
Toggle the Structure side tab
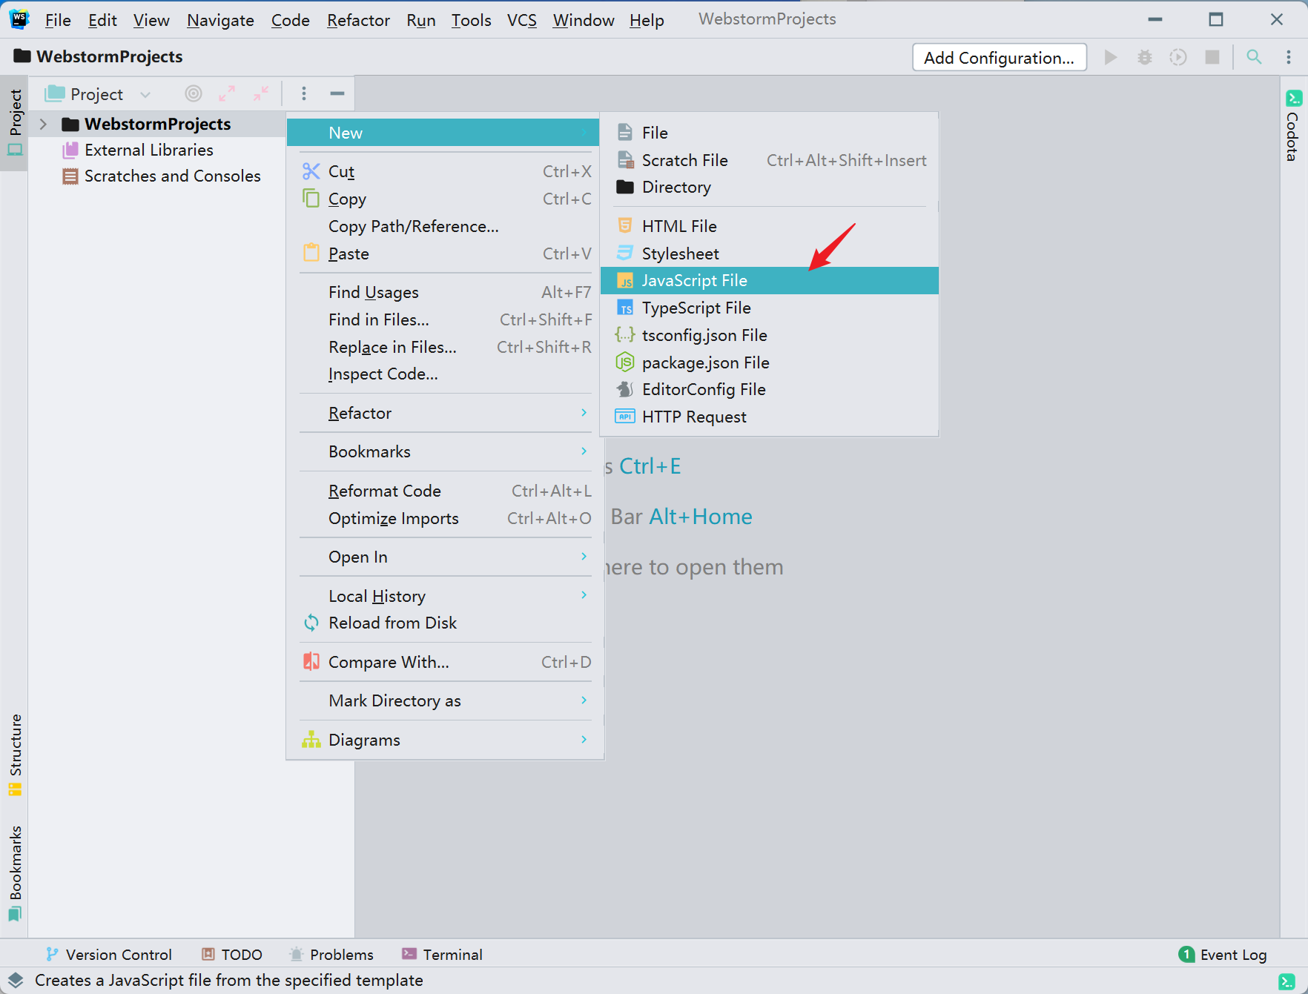15,754
